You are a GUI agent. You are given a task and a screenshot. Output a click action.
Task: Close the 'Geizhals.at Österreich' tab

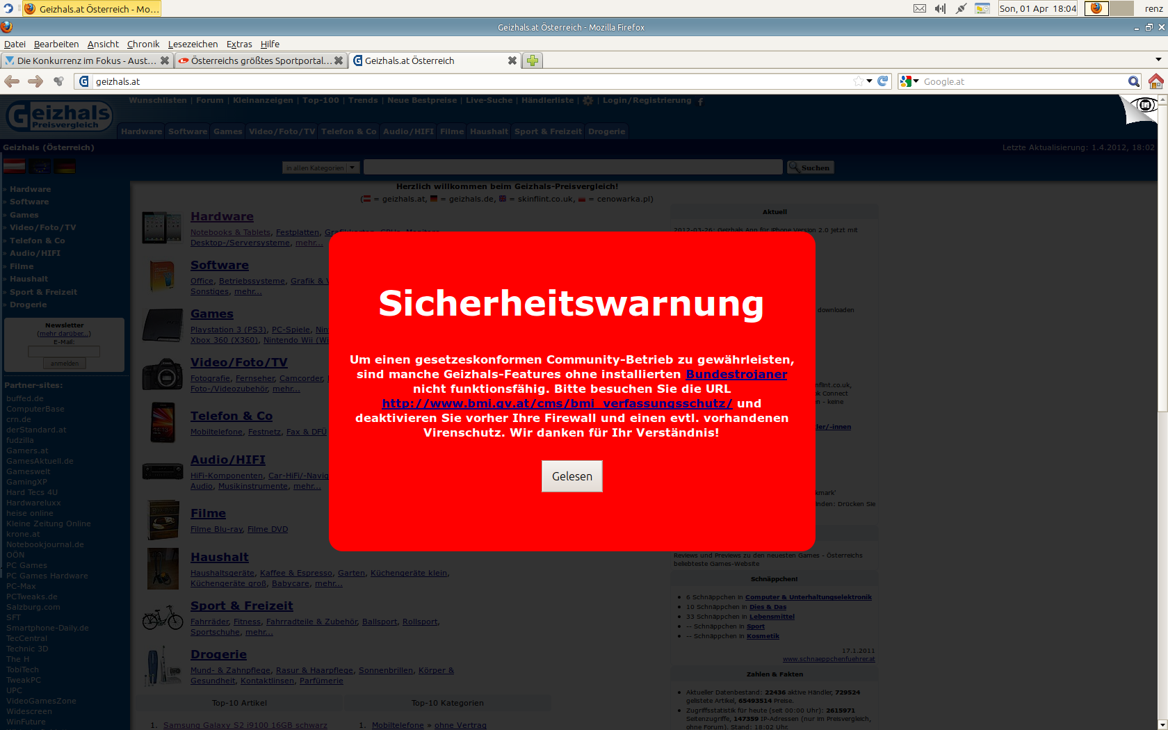(x=512, y=60)
